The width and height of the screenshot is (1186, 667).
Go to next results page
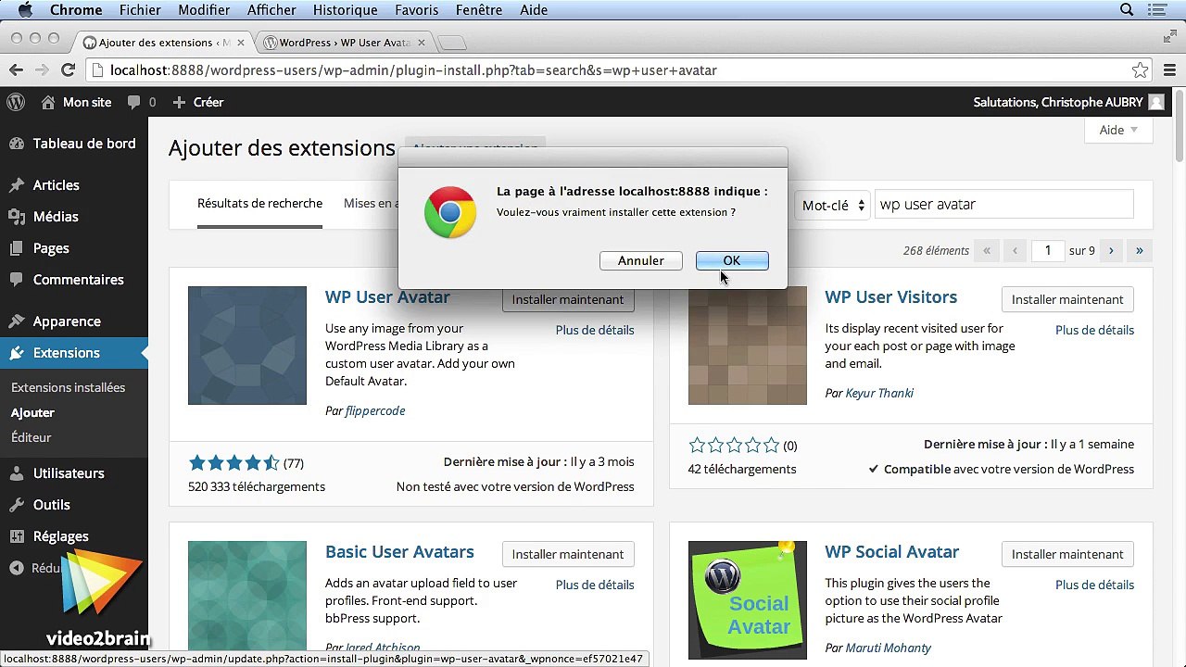[1111, 250]
